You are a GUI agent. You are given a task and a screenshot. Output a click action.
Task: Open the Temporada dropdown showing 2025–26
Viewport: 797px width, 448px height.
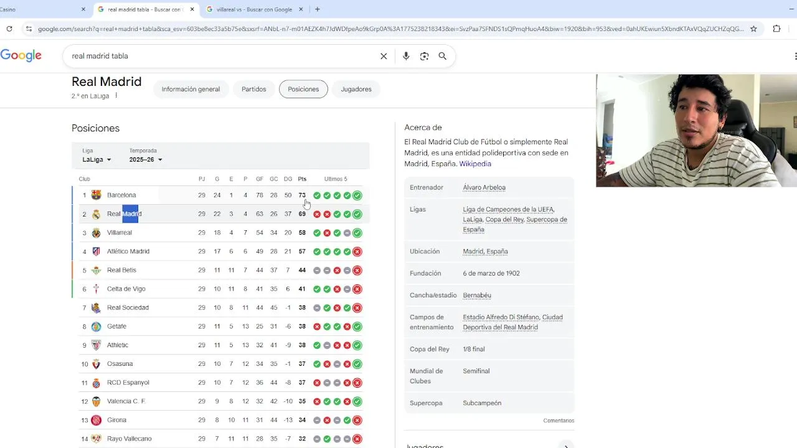point(146,160)
